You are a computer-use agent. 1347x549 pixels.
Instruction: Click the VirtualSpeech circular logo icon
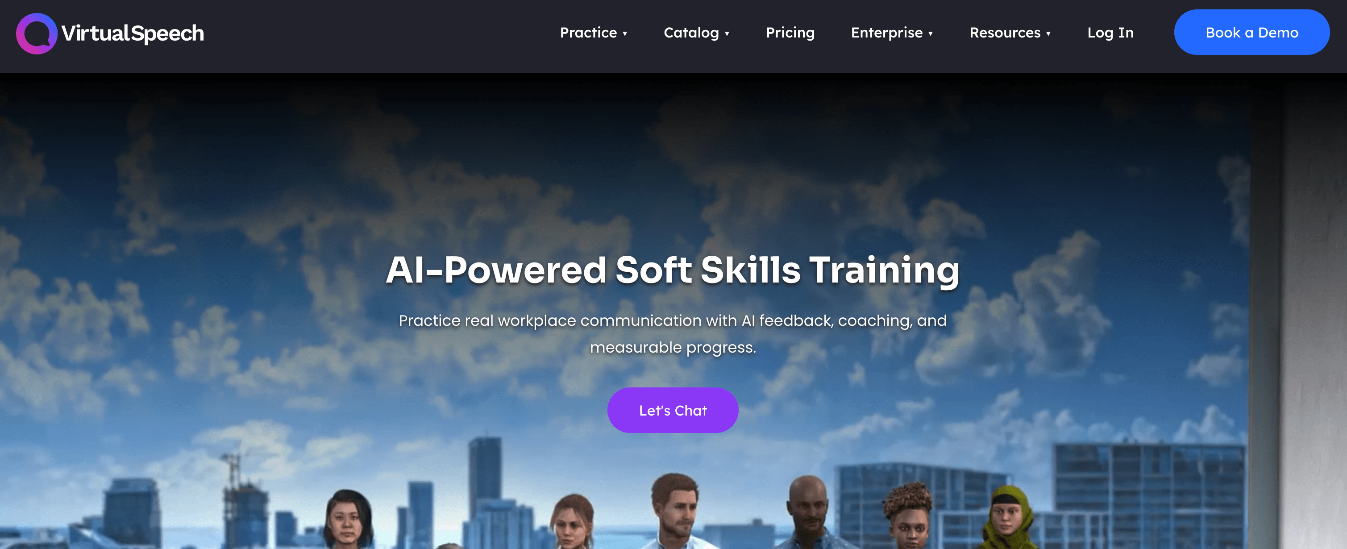tap(37, 33)
